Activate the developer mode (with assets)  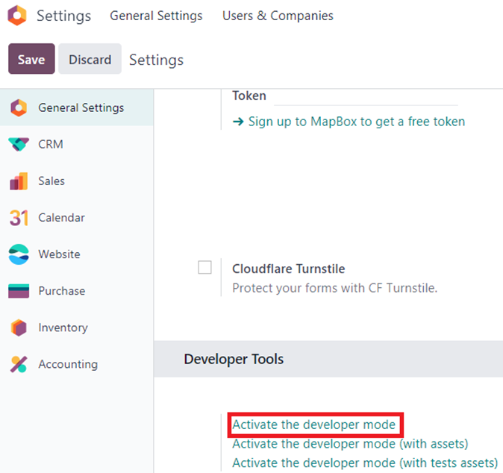pyautogui.click(x=350, y=444)
